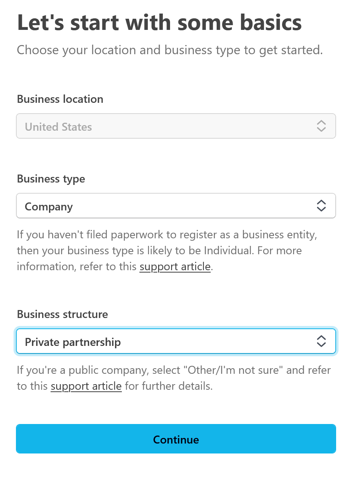Screen dimensions: 364x477
Task: Open the Business type dropdown showing Company
Action: click(x=176, y=206)
